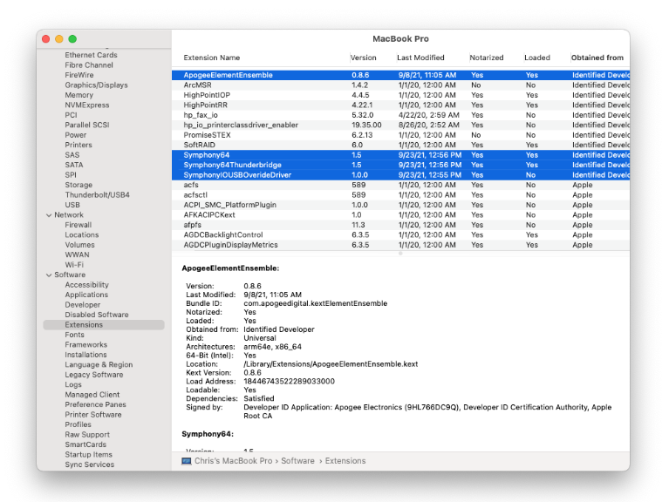
Task: Select the ArcMSR extension row
Action: click(x=400, y=85)
